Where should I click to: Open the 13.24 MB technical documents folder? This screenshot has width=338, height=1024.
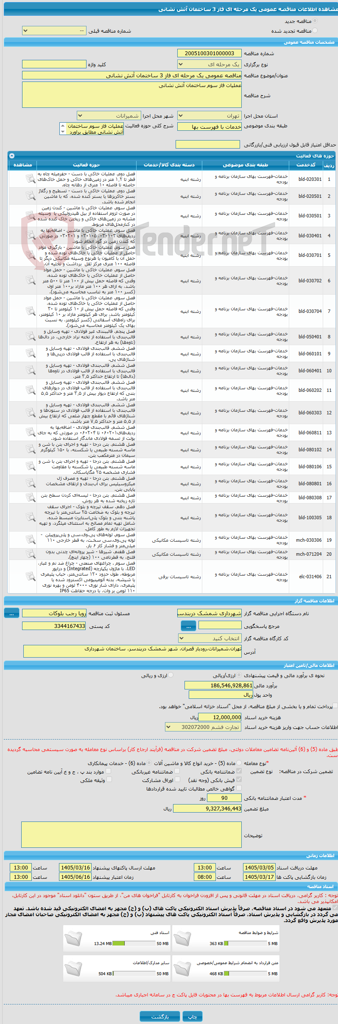[74, 938]
